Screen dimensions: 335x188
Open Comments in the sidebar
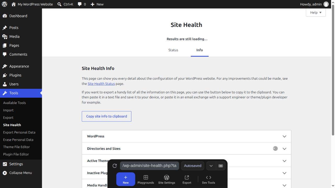21,54
